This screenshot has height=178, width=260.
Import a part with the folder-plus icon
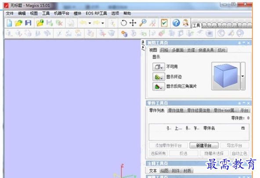click(40, 23)
